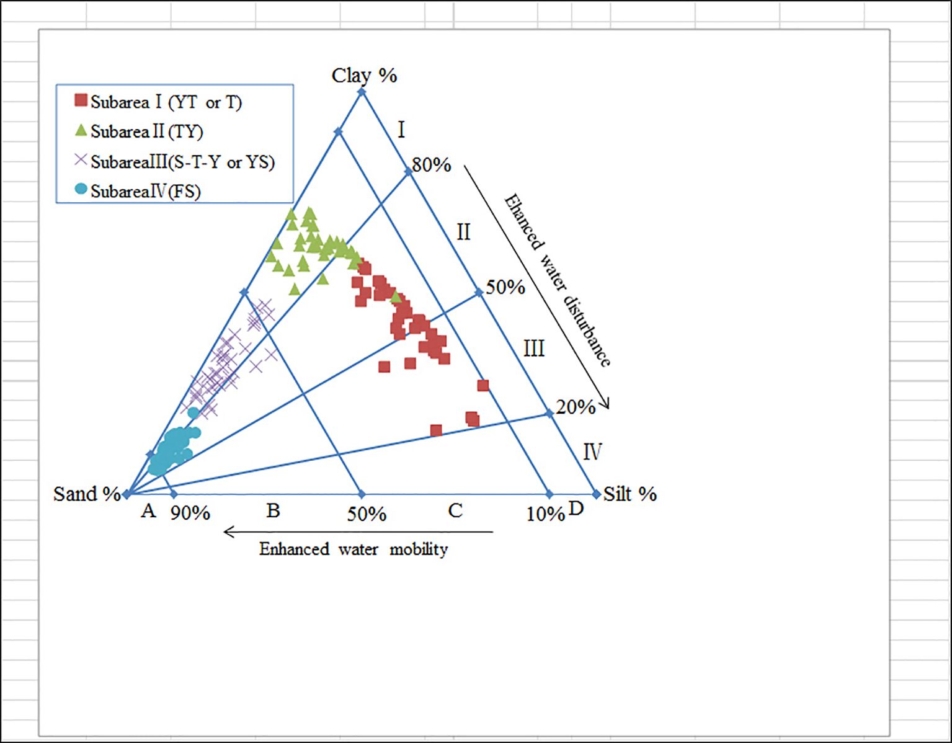The width and height of the screenshot is (952, 743).
Task: Click the Roman numeral 'IV' zone label beside the triangle
Action: (592, 452)
